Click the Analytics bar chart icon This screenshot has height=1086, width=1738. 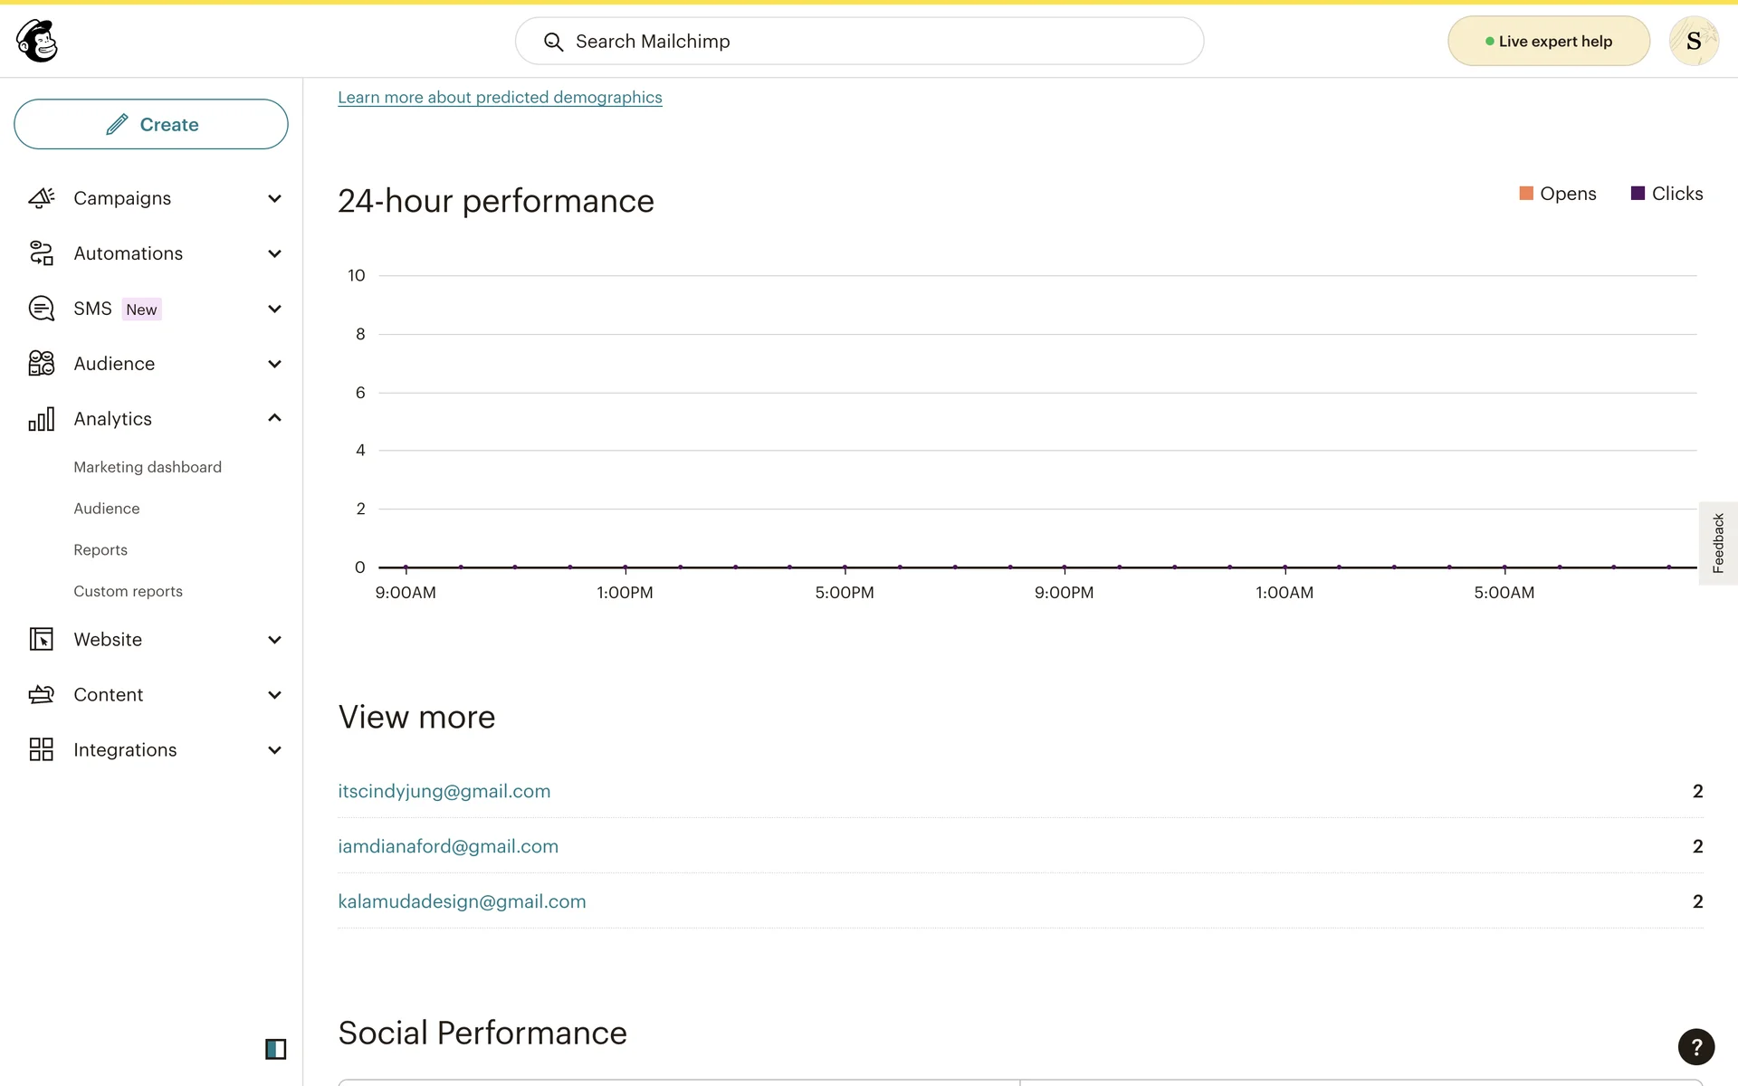click(41, 419)
